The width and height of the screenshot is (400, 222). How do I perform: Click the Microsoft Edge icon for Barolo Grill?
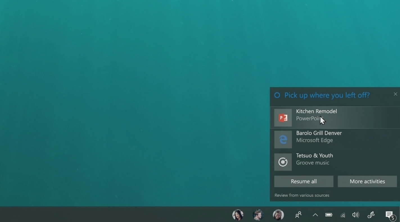pos(283,139)
